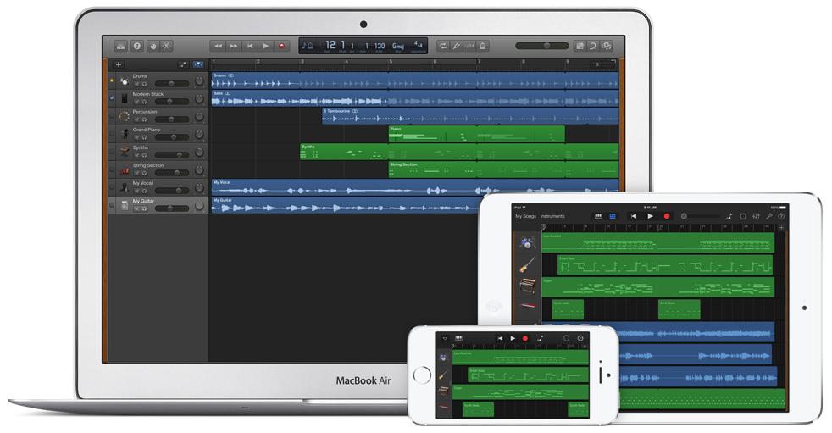
Task: Select the My Guitar track header name
Action: 143,201
